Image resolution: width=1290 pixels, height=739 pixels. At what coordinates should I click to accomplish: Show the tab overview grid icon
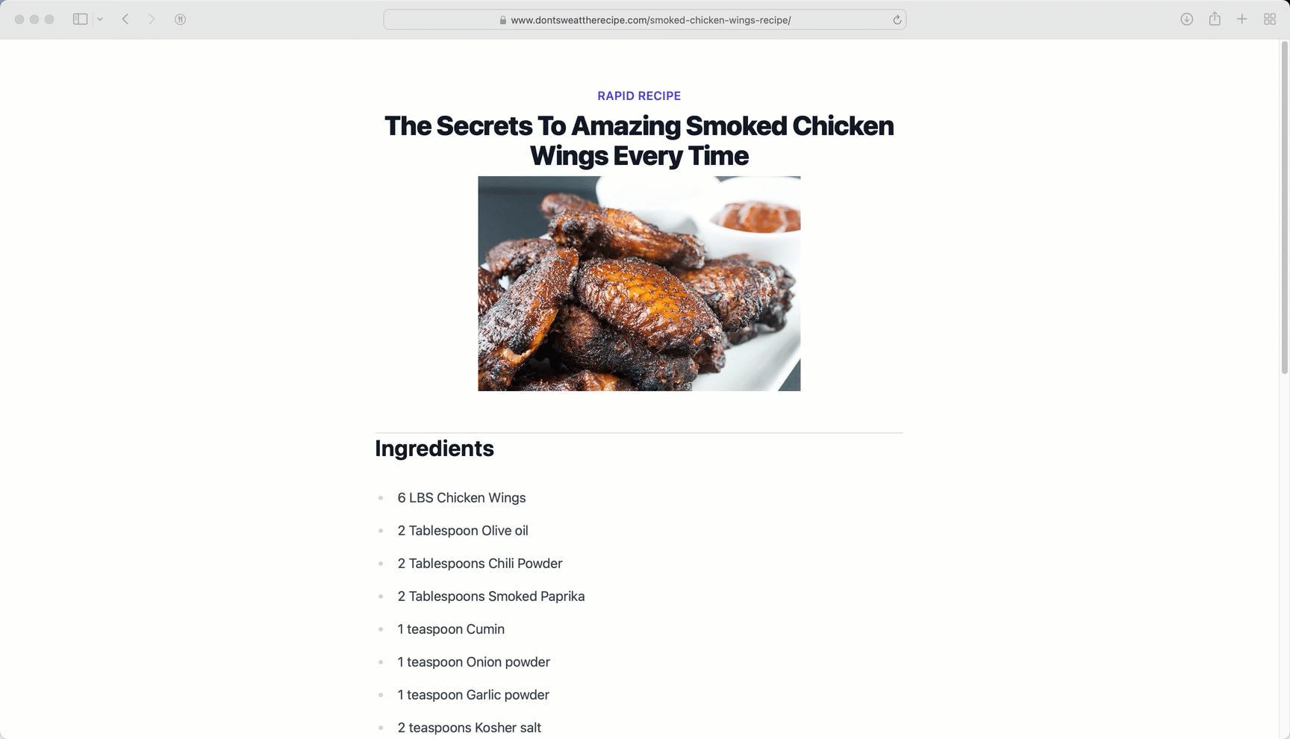[1270, 19]
